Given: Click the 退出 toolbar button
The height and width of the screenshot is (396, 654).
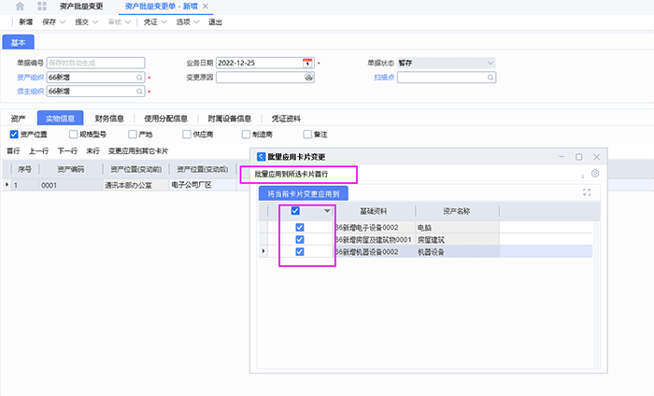Looking at the screenshot, I should point(215,22).
